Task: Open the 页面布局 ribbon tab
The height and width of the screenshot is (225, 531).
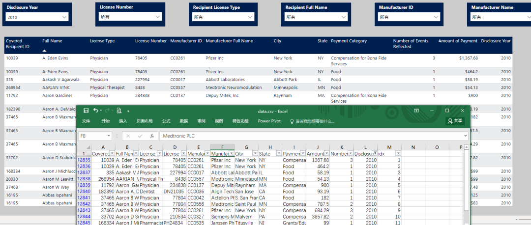Action: (144, 121)
